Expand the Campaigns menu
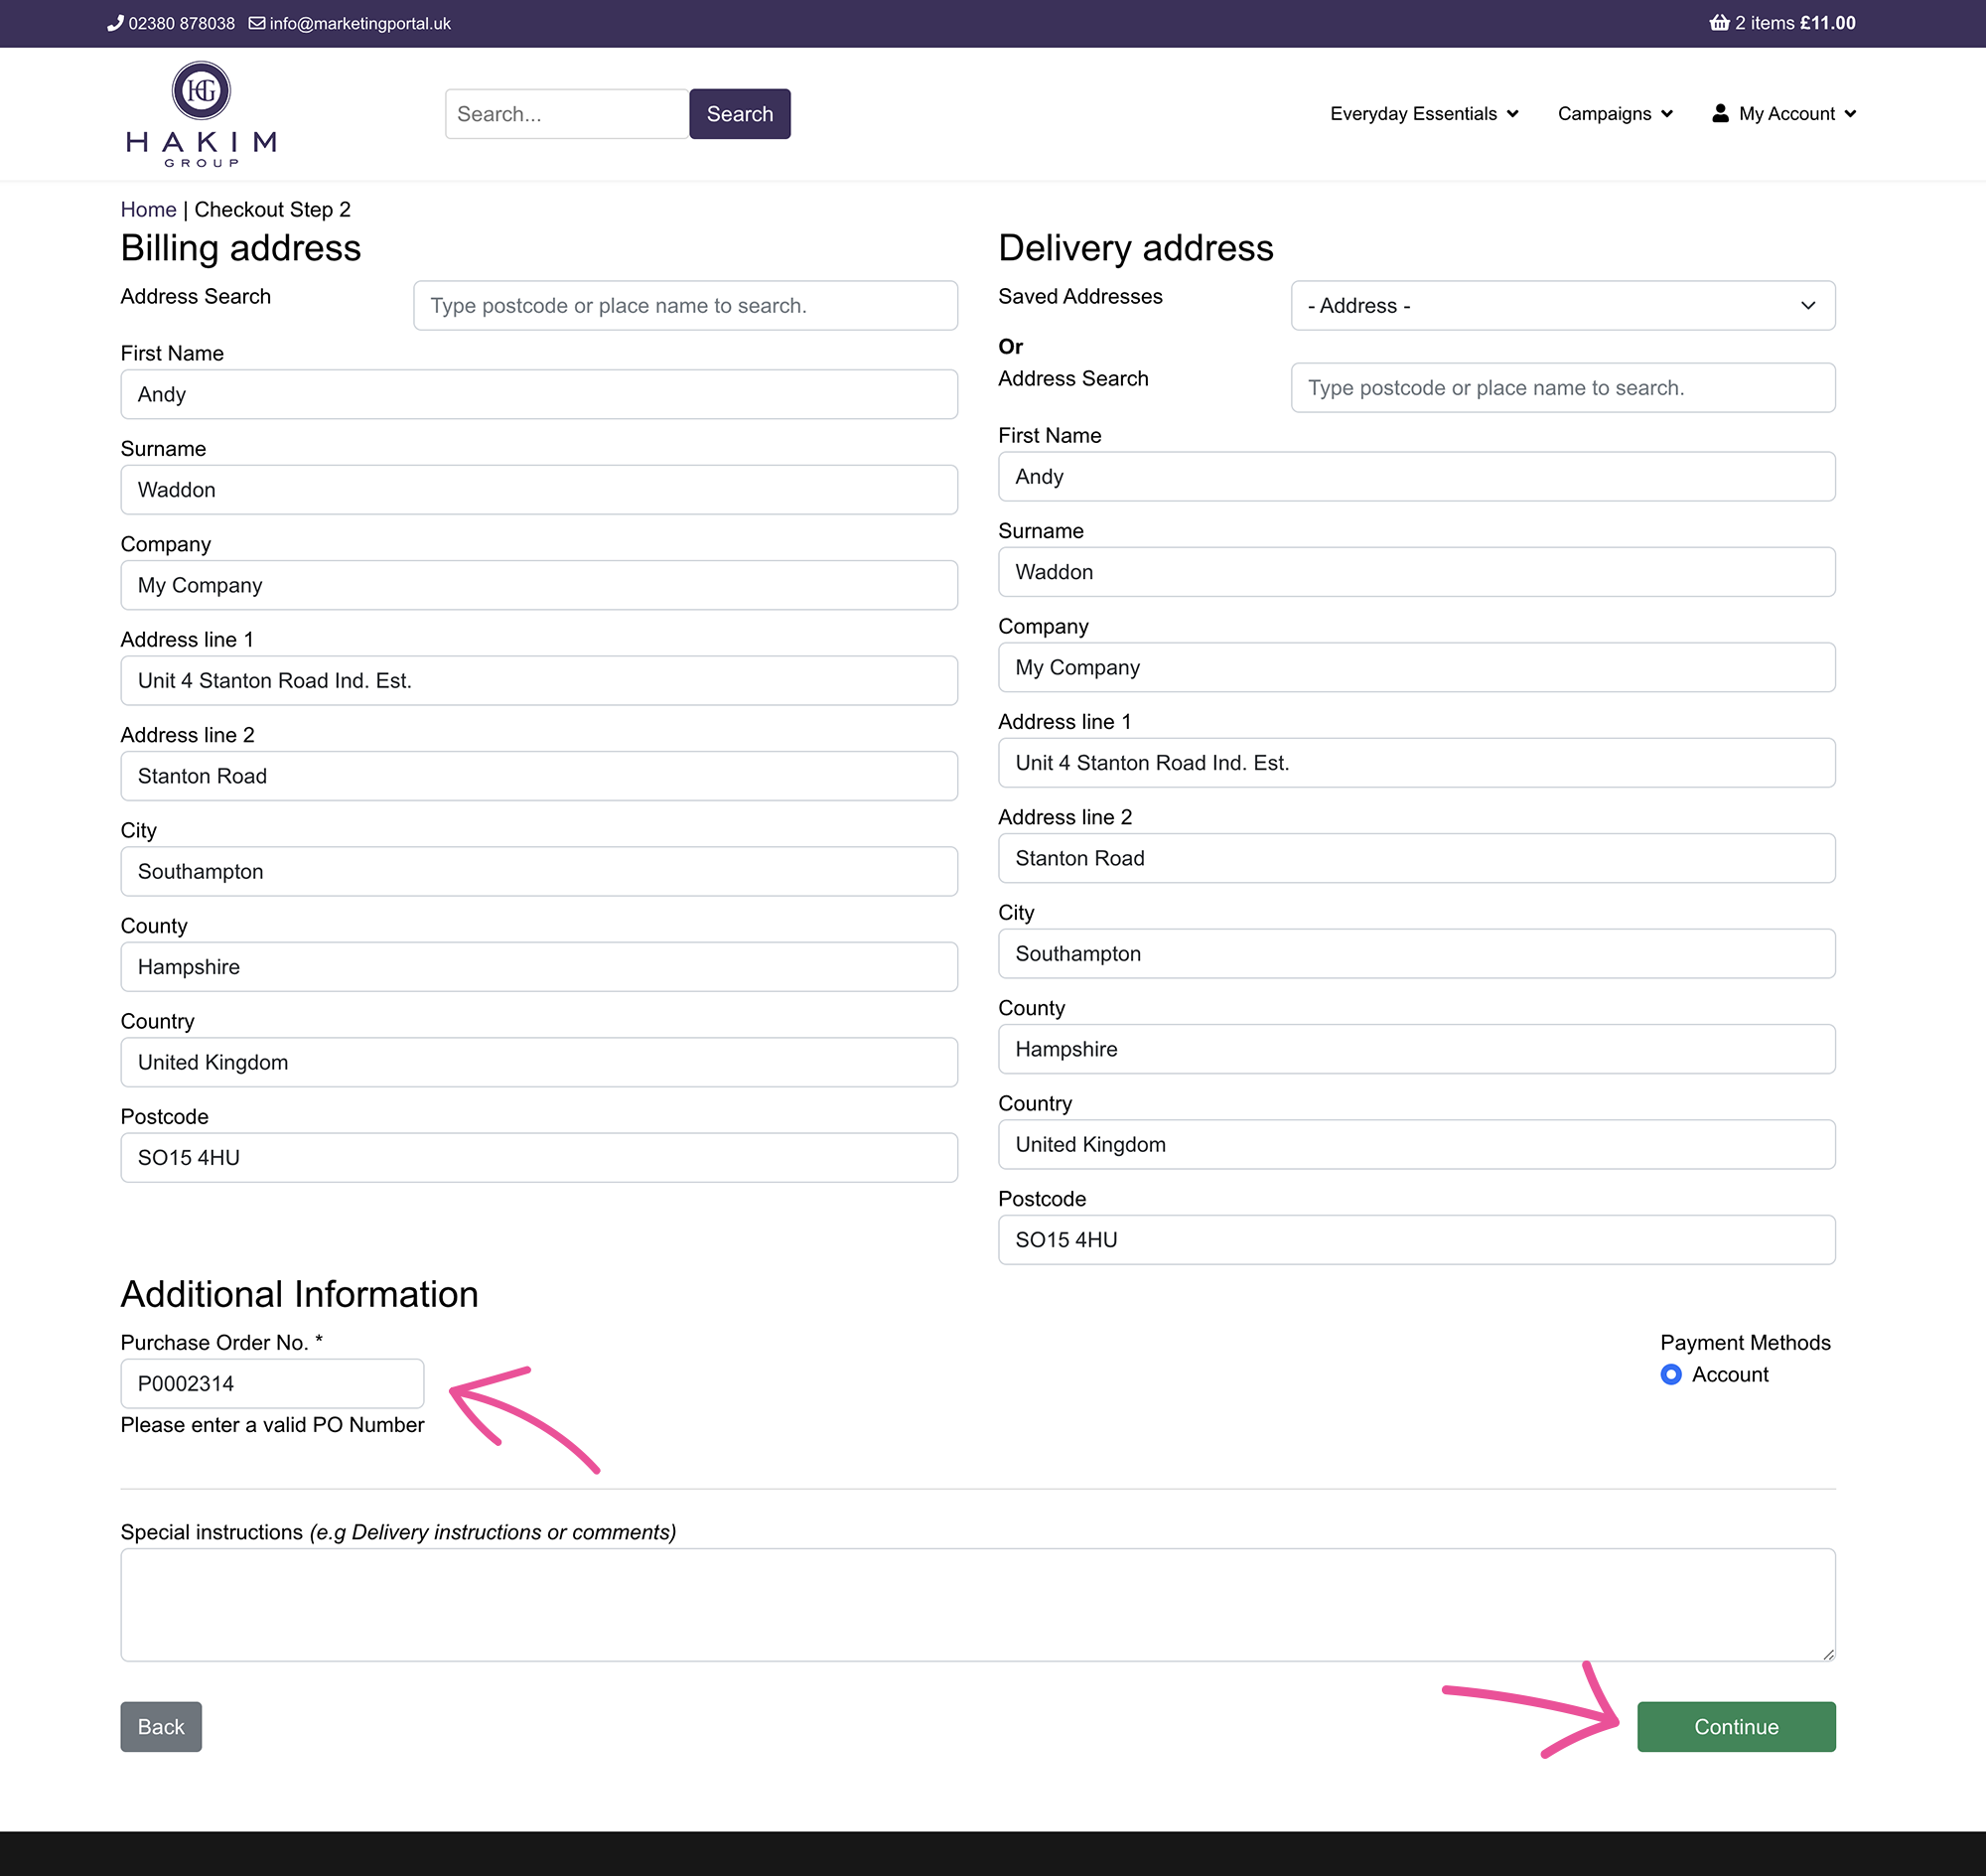Image resolution: width=1986 pixels, height=1876 pixels. coord(1615,114)
